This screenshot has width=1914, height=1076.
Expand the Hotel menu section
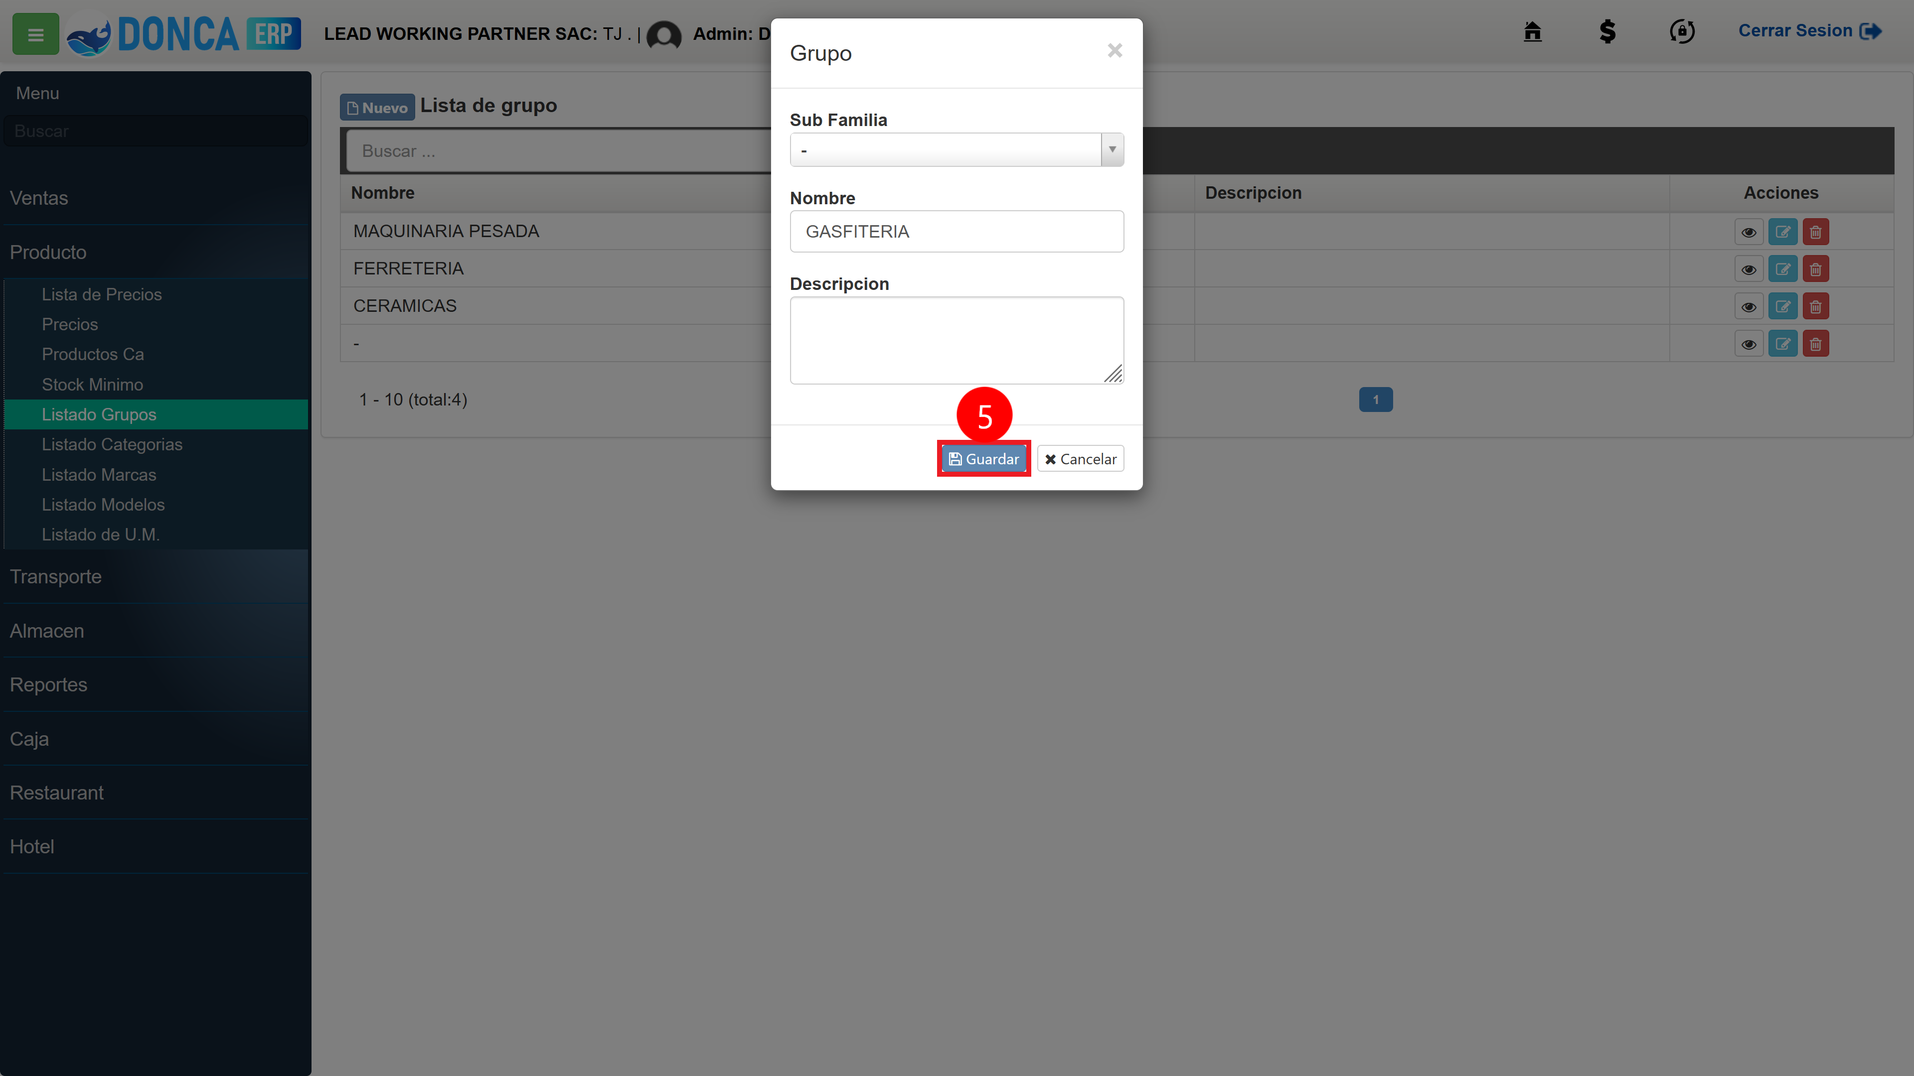click(156, 846)
